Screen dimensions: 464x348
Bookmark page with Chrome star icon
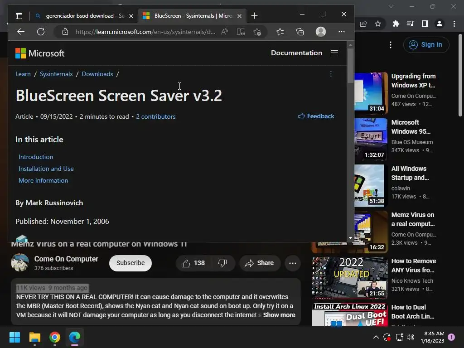tap(378, 24)
